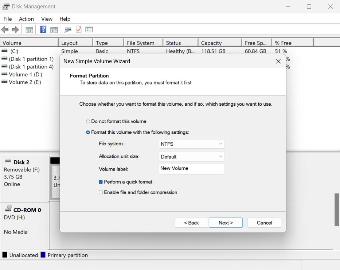Click the vertical scrollbar in disk pane
340x270 pixels.
[x=337, y=210]
